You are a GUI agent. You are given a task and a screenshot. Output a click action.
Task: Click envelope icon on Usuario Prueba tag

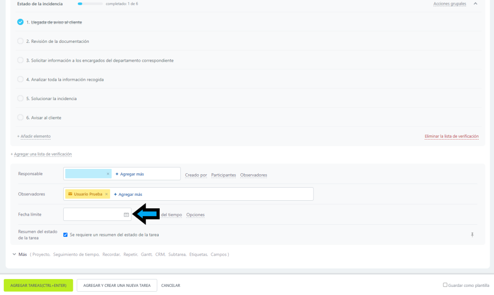70,194
